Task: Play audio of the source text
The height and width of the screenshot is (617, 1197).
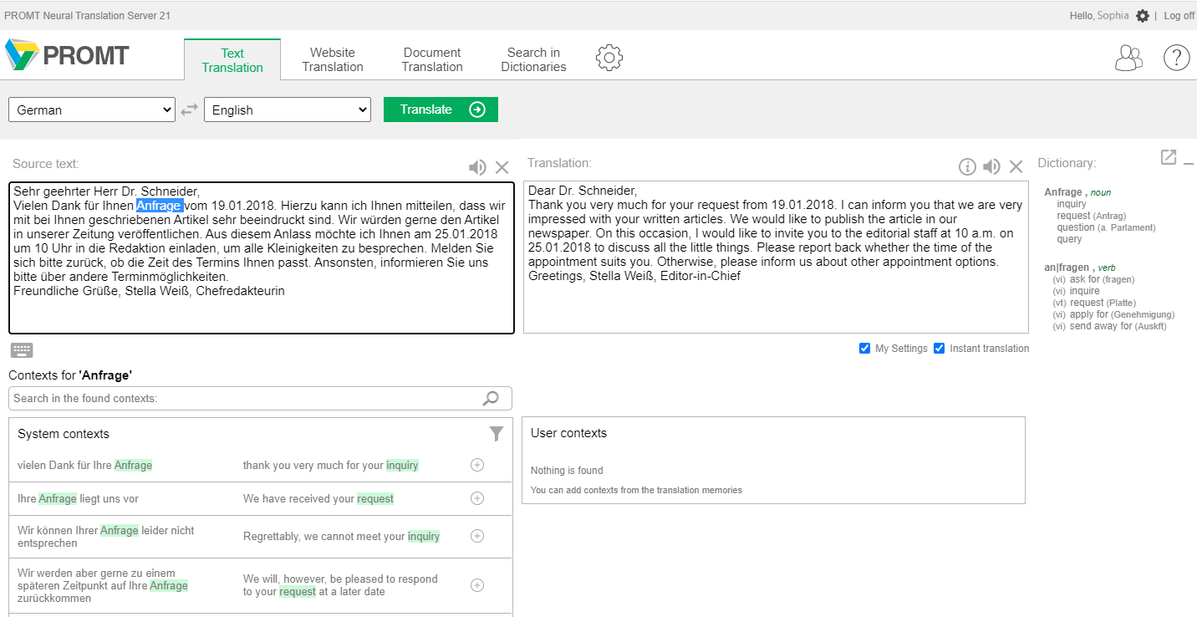Action: click(x=477, y=167)
